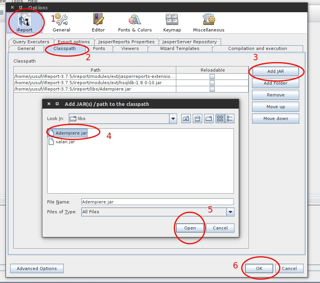Click the Move up button
This screenshot has width=320, height=283.
click(276, 107)
